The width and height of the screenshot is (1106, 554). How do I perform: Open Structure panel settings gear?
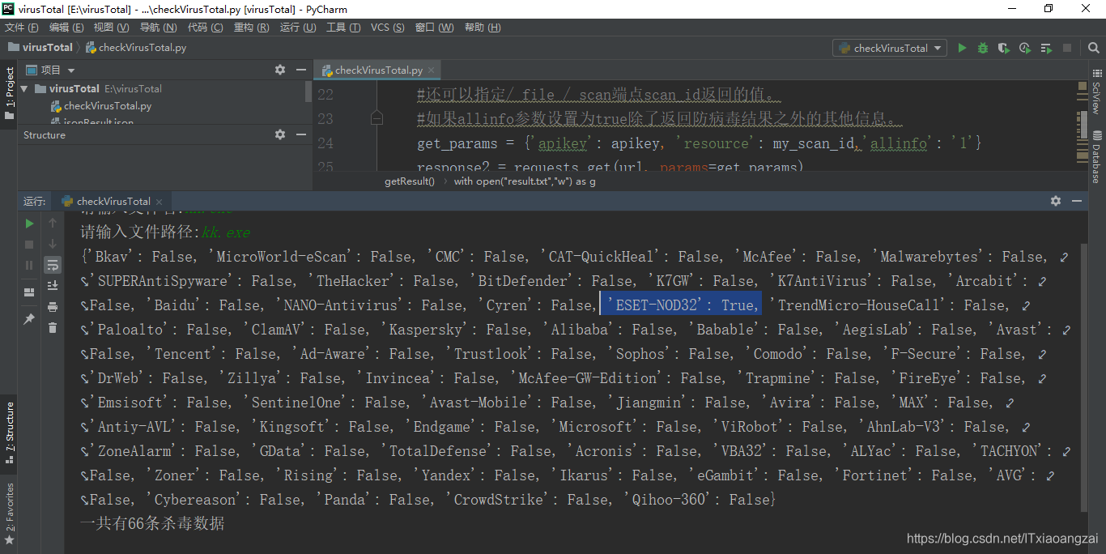point(280,134)
